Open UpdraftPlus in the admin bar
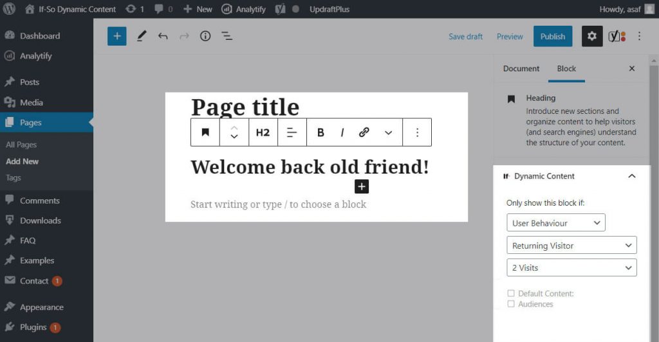The height and width of the screenshot is (342, 659). coord(329,9)
